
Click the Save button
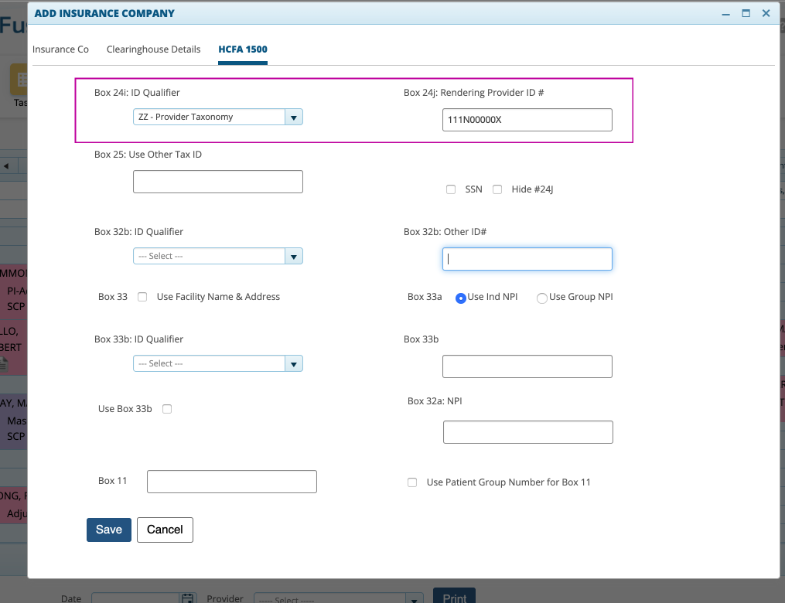coord(108,530)
